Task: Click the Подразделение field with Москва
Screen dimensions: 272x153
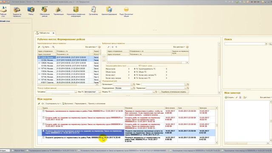Action: point(123,88)
